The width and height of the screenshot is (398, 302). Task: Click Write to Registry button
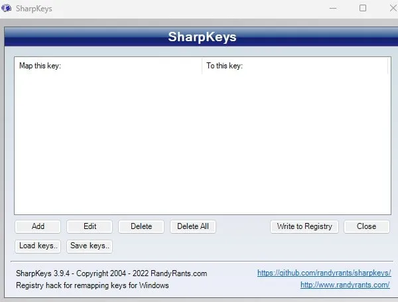(x=304, y=226)
